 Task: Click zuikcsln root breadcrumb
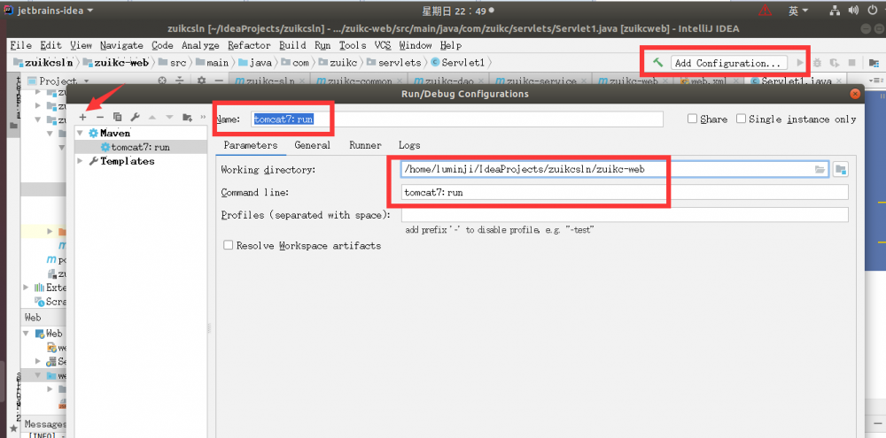[x=44, y=63]
